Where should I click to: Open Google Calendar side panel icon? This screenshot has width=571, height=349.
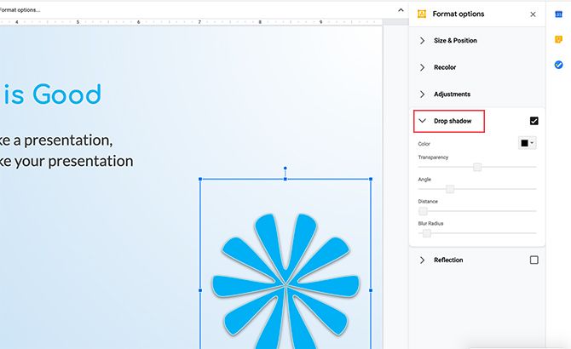tap(558, 14)
